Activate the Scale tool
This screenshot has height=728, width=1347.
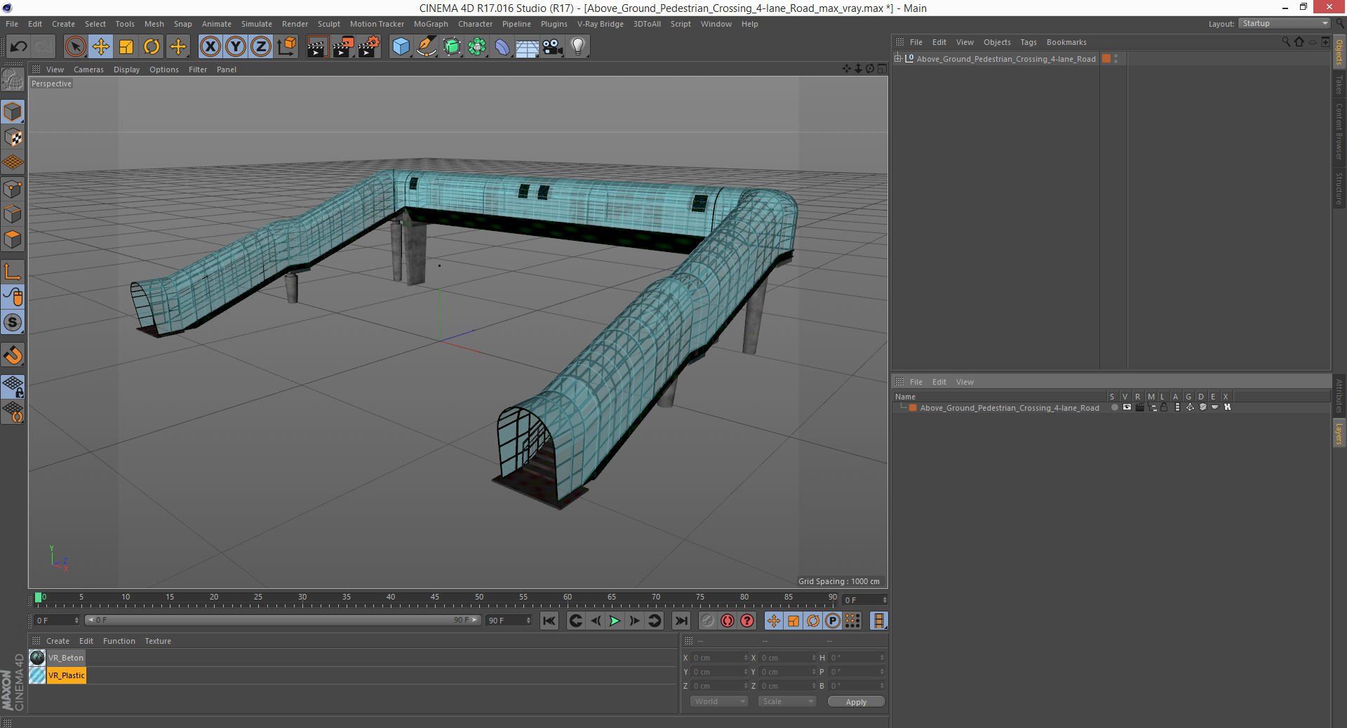click(126, 47)
